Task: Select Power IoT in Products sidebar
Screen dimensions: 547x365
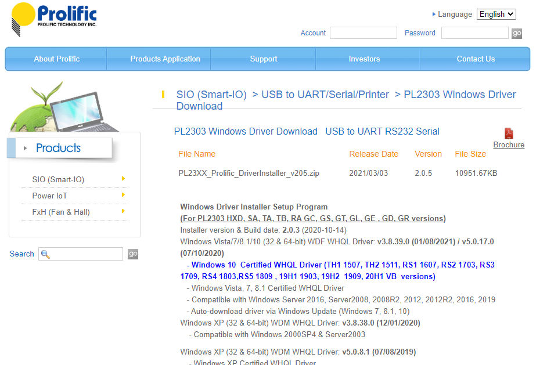Action: point(50,196)
